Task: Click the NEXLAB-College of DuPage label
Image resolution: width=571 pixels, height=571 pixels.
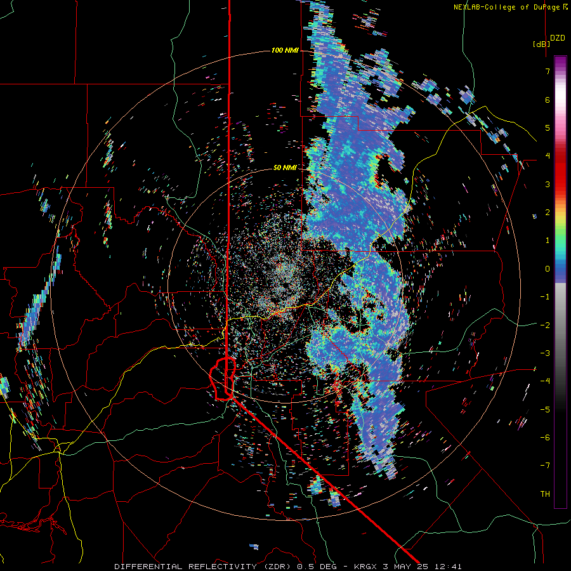Action: (506, 7)
